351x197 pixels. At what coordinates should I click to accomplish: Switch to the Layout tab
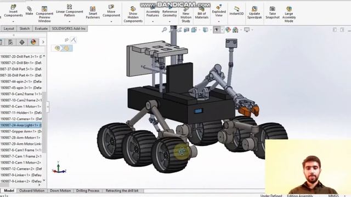[x=9, y=28]
